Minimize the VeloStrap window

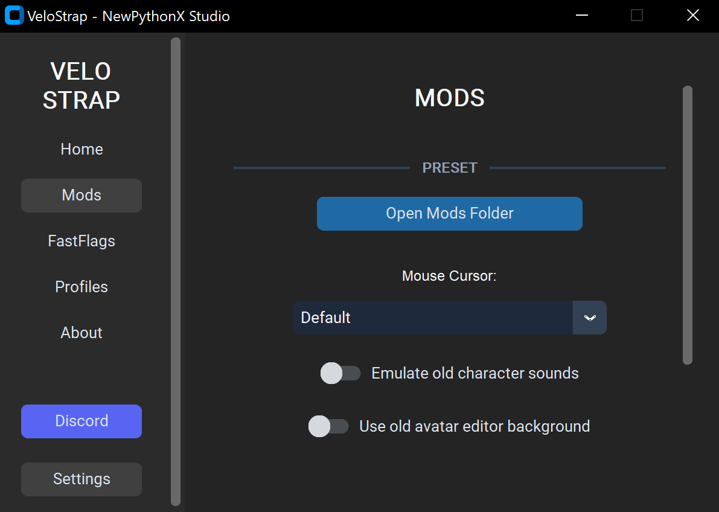(x=582, y=16)
